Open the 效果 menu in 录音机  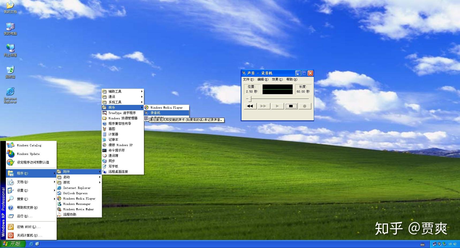[277, 79]
